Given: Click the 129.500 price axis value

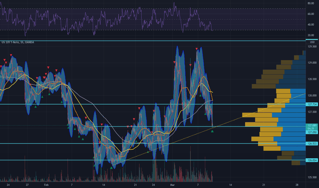Looking at the screenshot, I should tap(312, 46).
